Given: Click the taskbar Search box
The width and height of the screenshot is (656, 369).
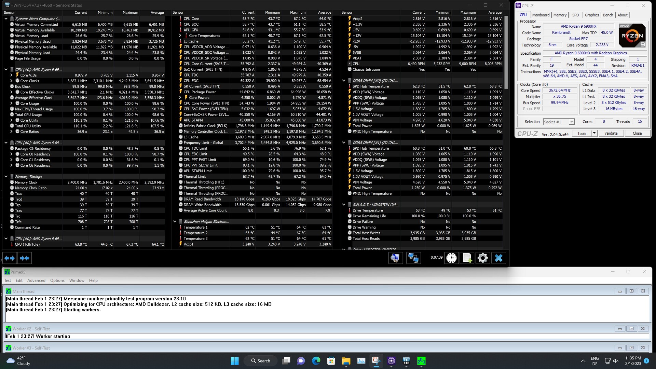Looking at the screenshot, I should click(260, 361).
